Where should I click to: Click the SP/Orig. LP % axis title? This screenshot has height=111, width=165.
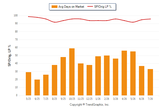pos(9,56)
